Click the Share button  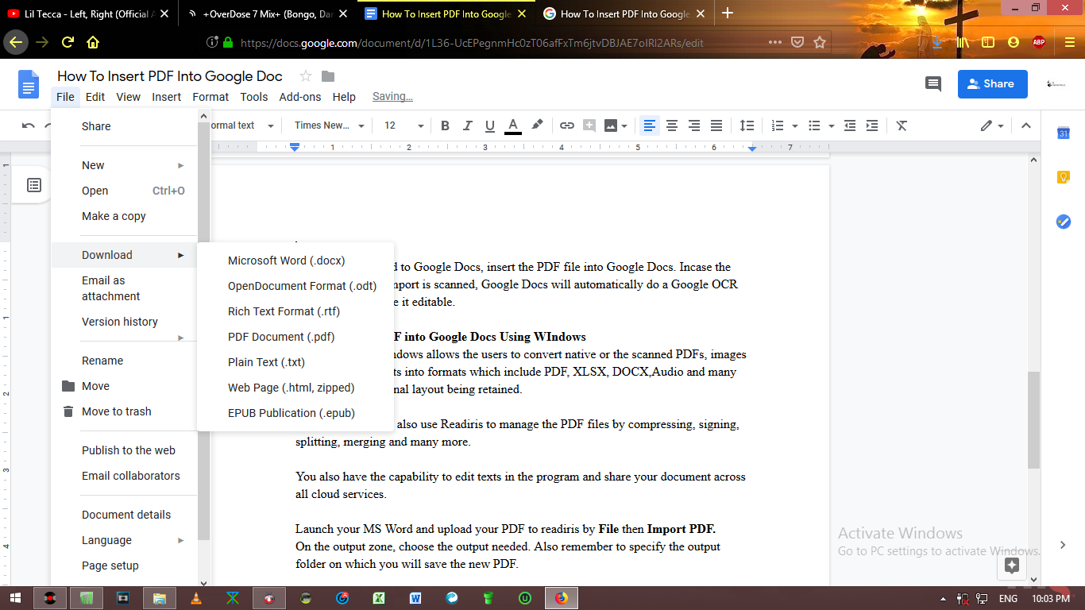[x=992, y=83]
